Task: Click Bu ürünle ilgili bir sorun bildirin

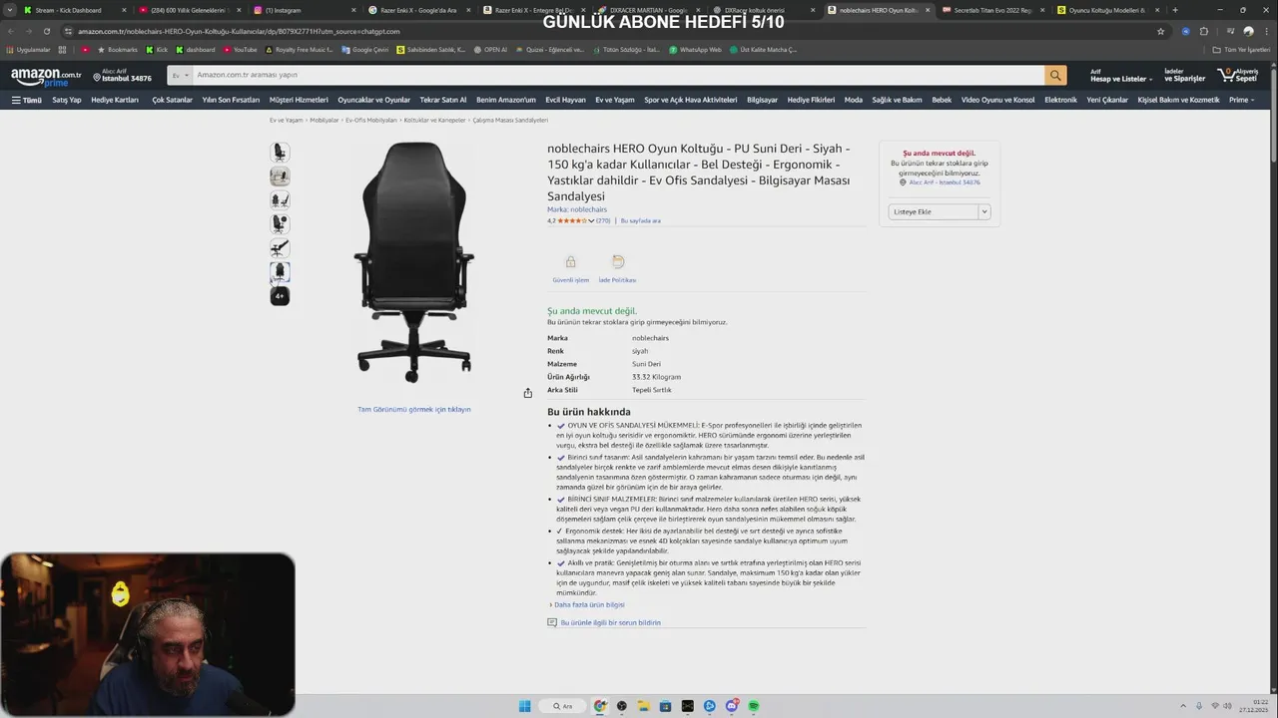Action: (610, 622)
